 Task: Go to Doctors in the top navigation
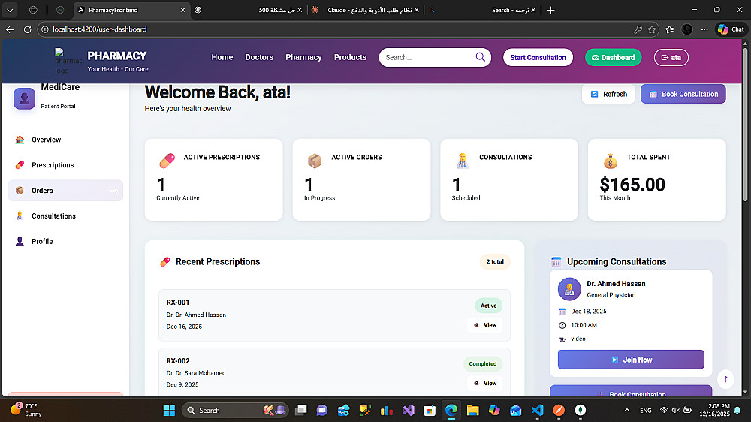259,57
